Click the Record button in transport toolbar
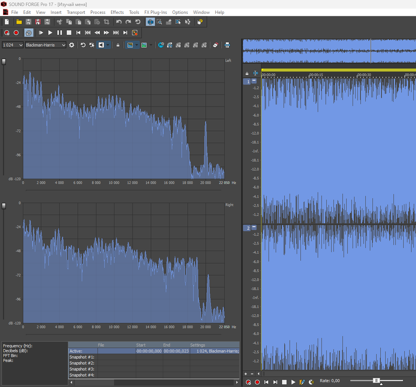 16,33
